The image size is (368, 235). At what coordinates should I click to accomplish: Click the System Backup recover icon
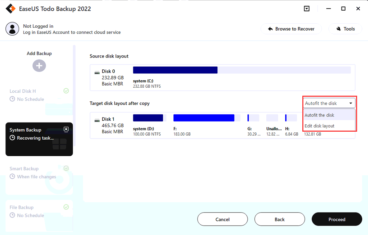pos(66,130)
